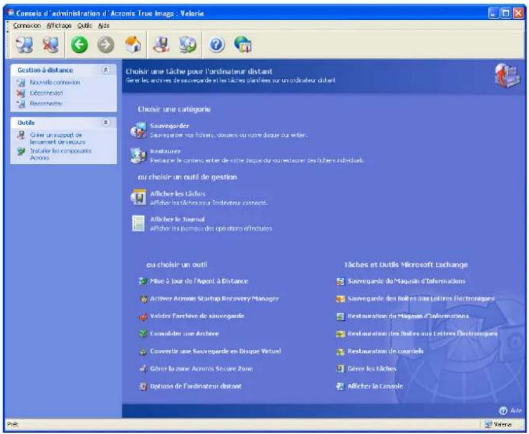Open help via blue question mark icon
529x434 pixels.
pos(217,45)
